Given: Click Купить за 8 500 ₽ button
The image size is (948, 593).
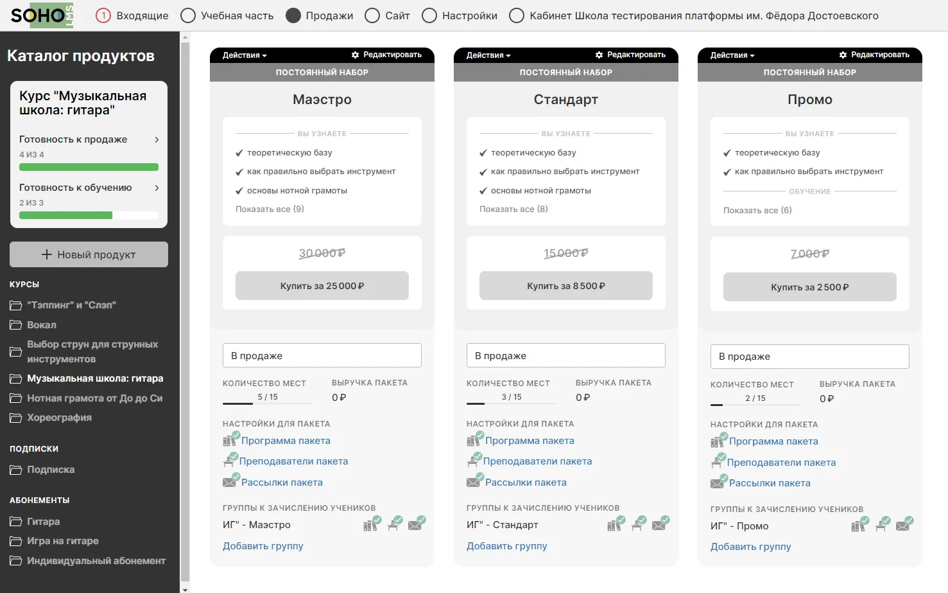Looking at the screenshot, I should tap(566, 286).
